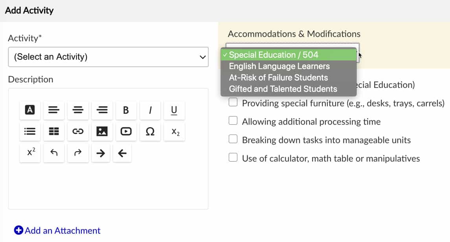Enable Allowing additional processing time
This screenshot has width=450, height=242.
[x=233, y=121]
